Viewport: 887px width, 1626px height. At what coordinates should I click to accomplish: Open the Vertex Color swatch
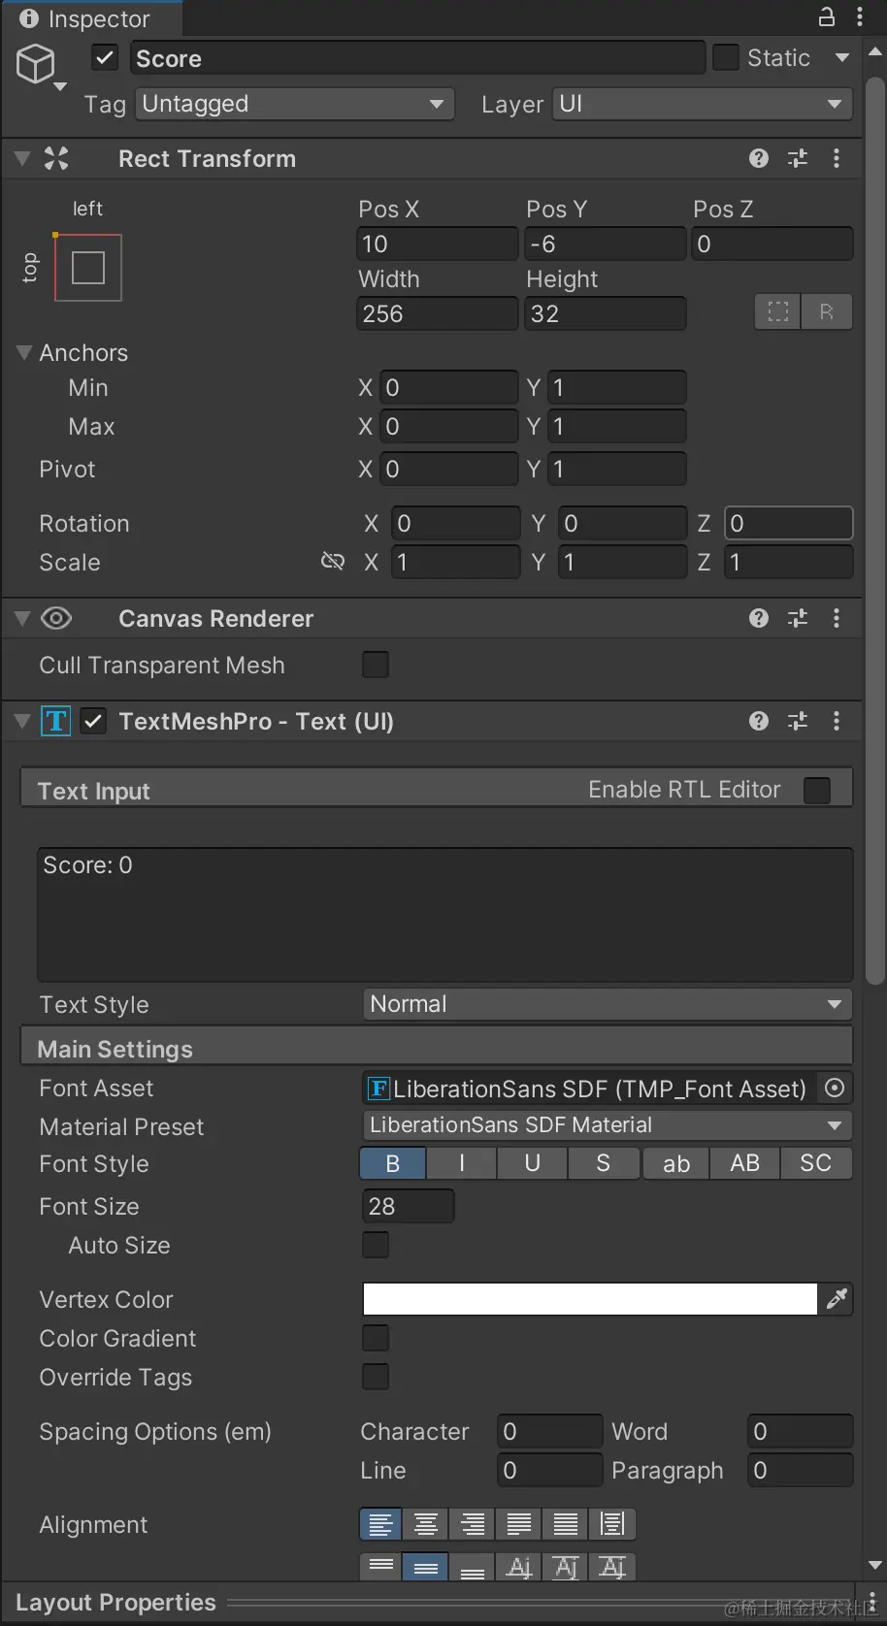click(x=589, y=1299)
